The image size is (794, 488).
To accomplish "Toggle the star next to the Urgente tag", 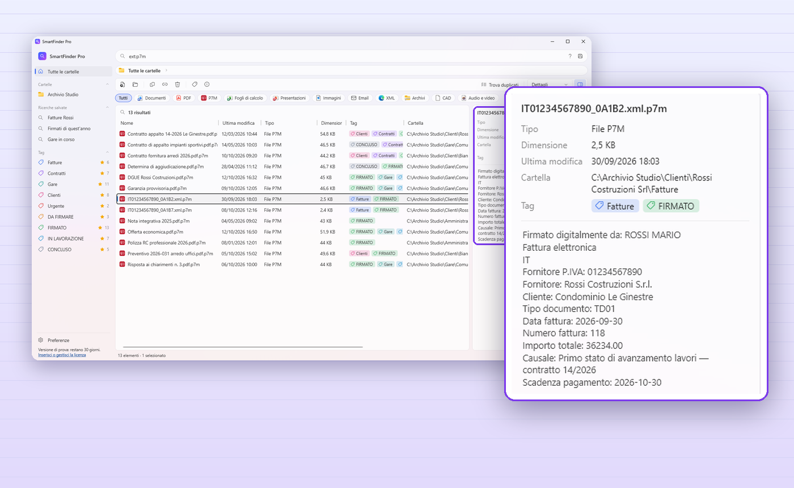I will click(x=102, y=206).
